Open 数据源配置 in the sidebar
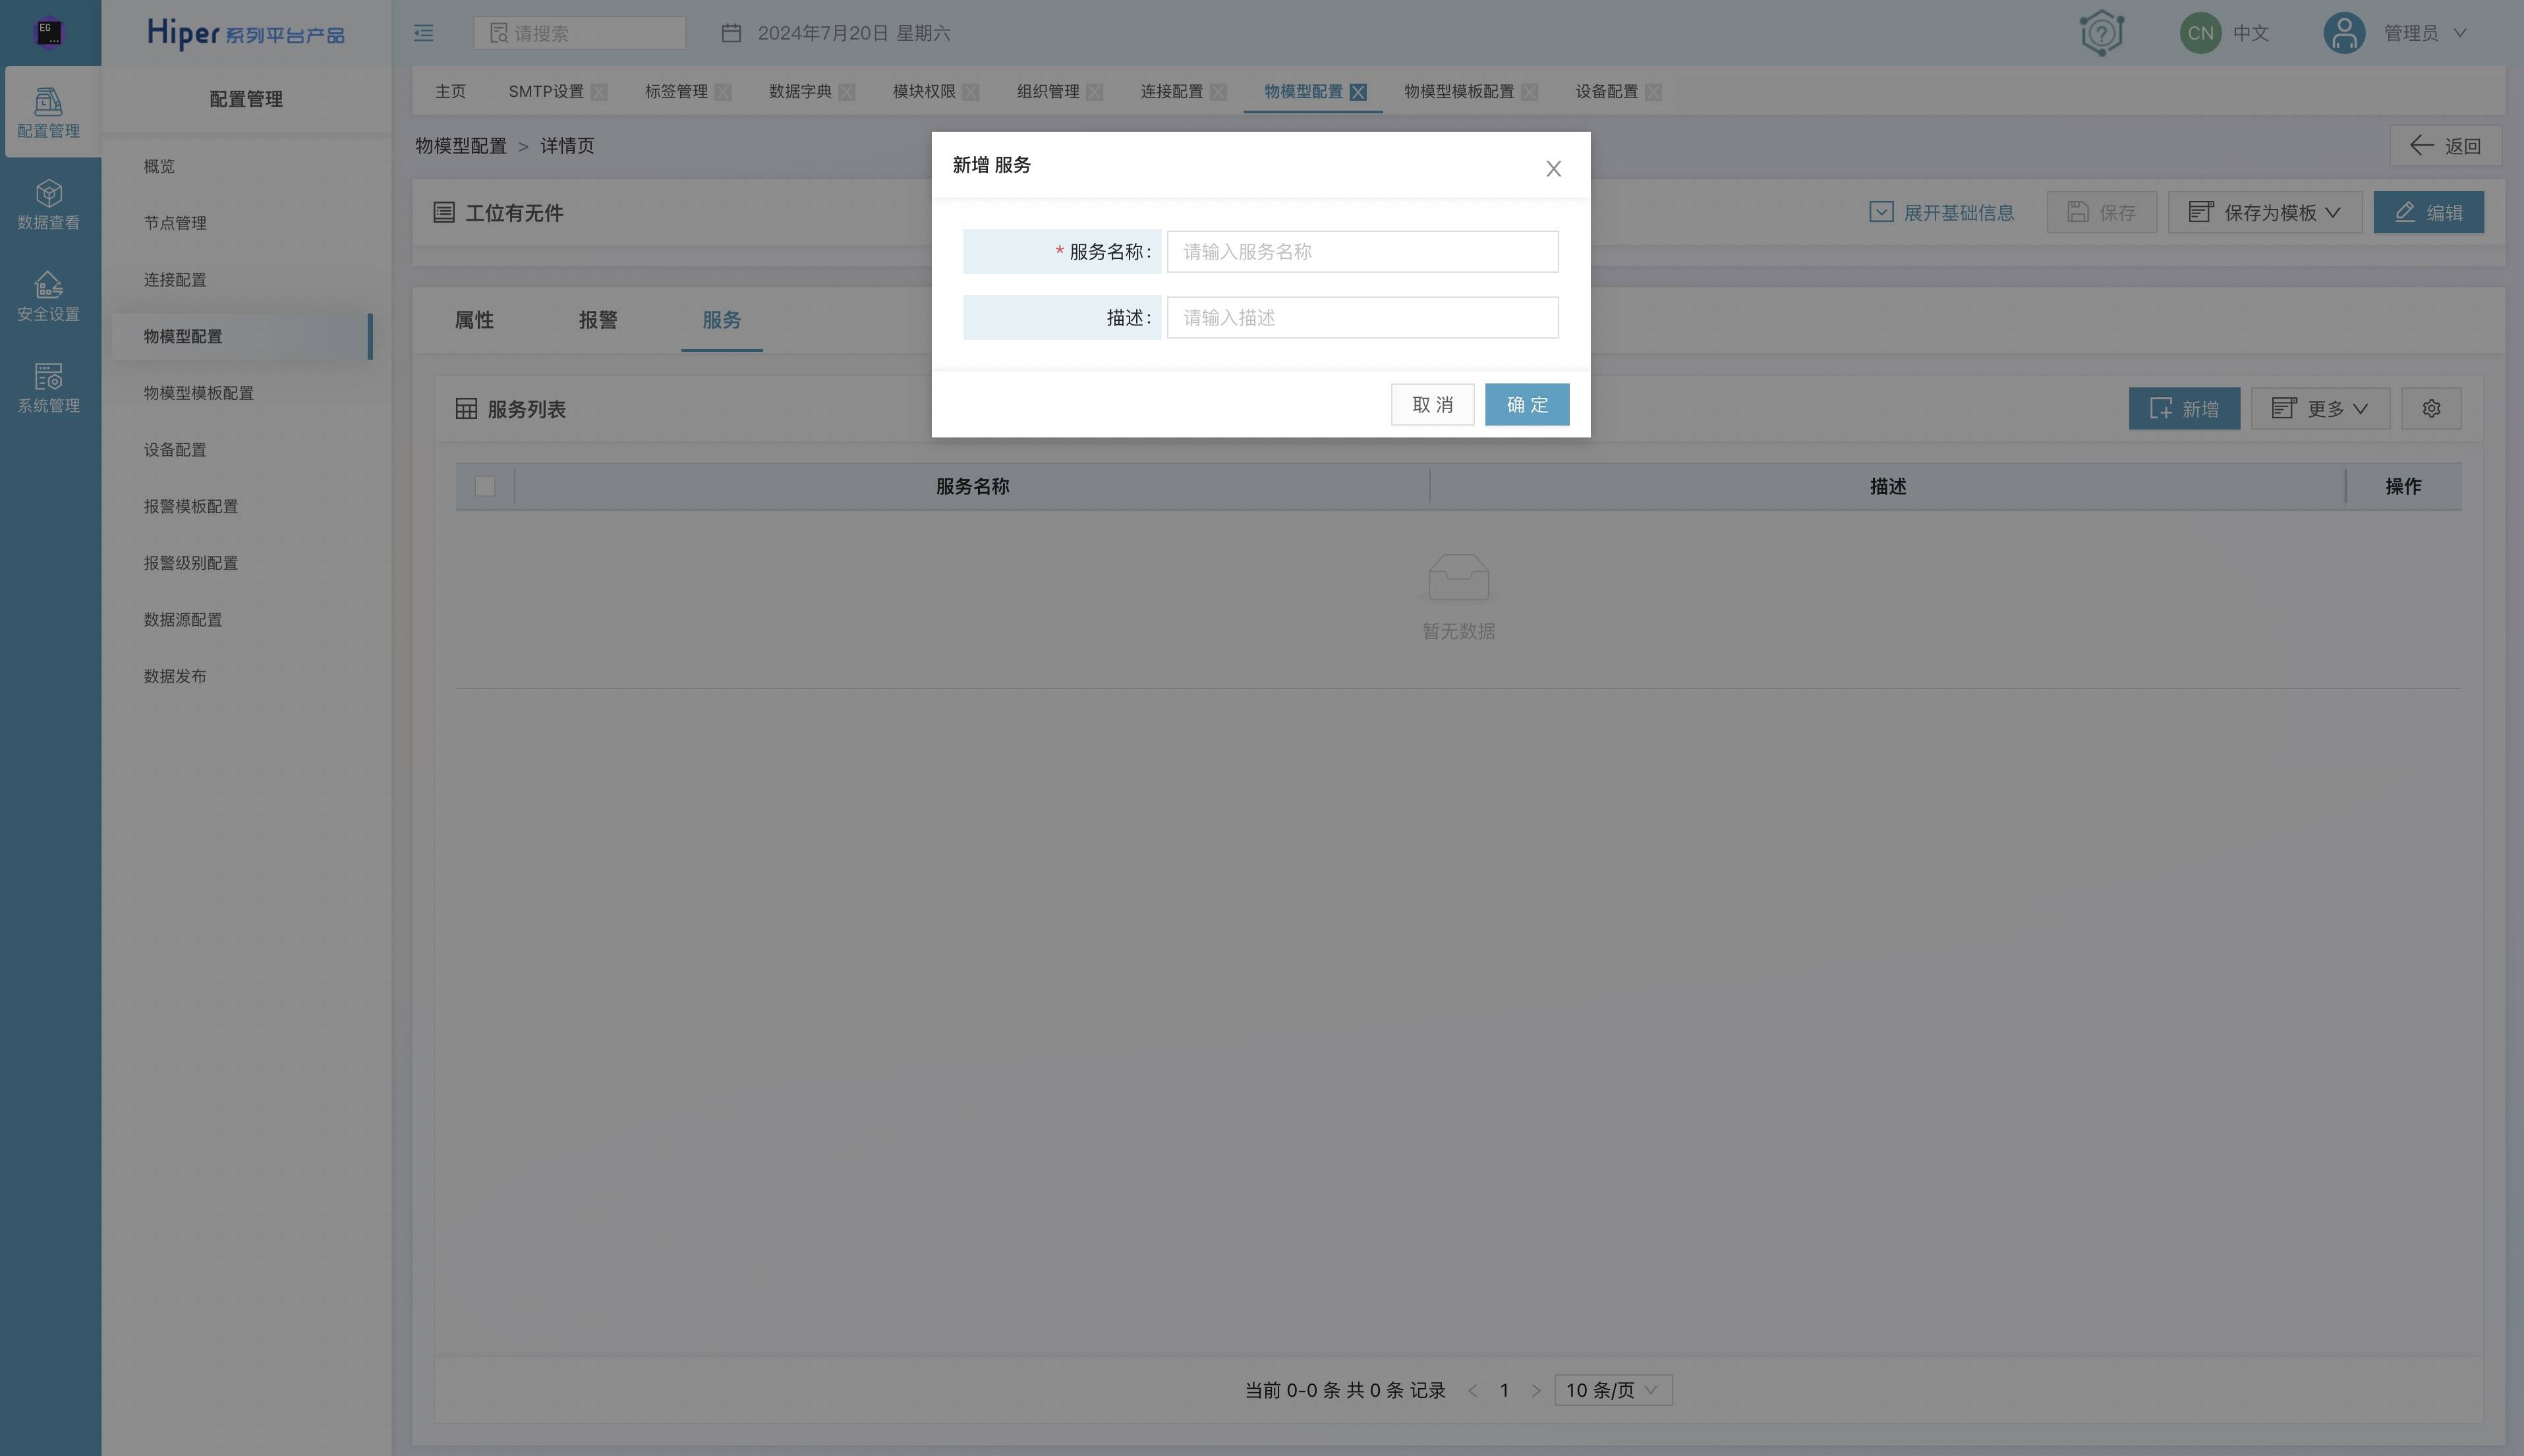2524x1456 pixels. pos(183,620)
